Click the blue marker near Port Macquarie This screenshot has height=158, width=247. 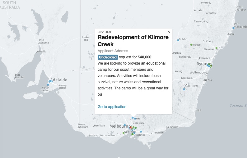(233, 28)
